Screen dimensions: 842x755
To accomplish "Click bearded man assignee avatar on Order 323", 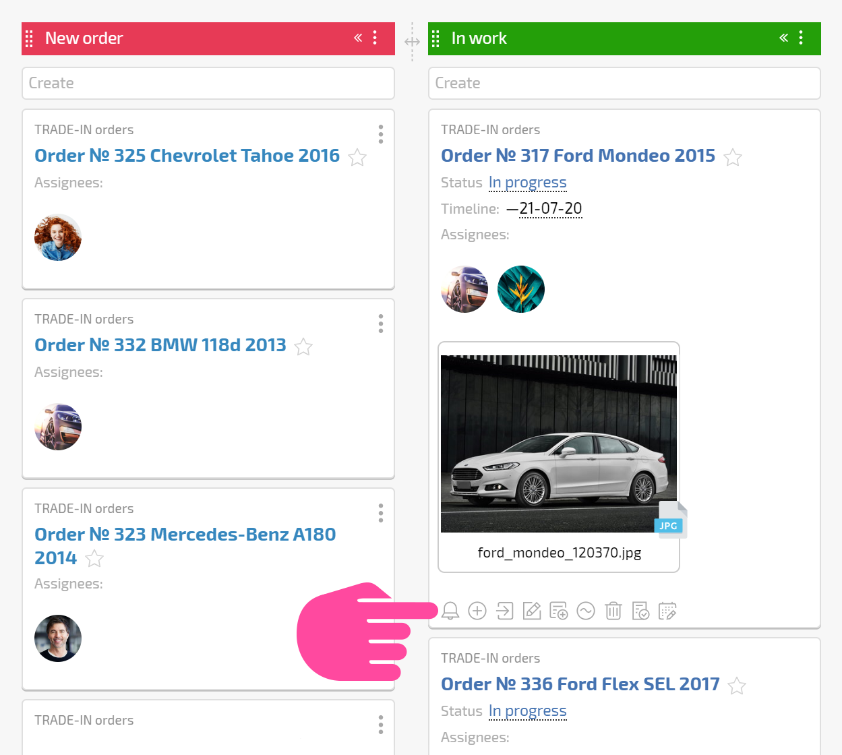I will [x=58, y=638].
